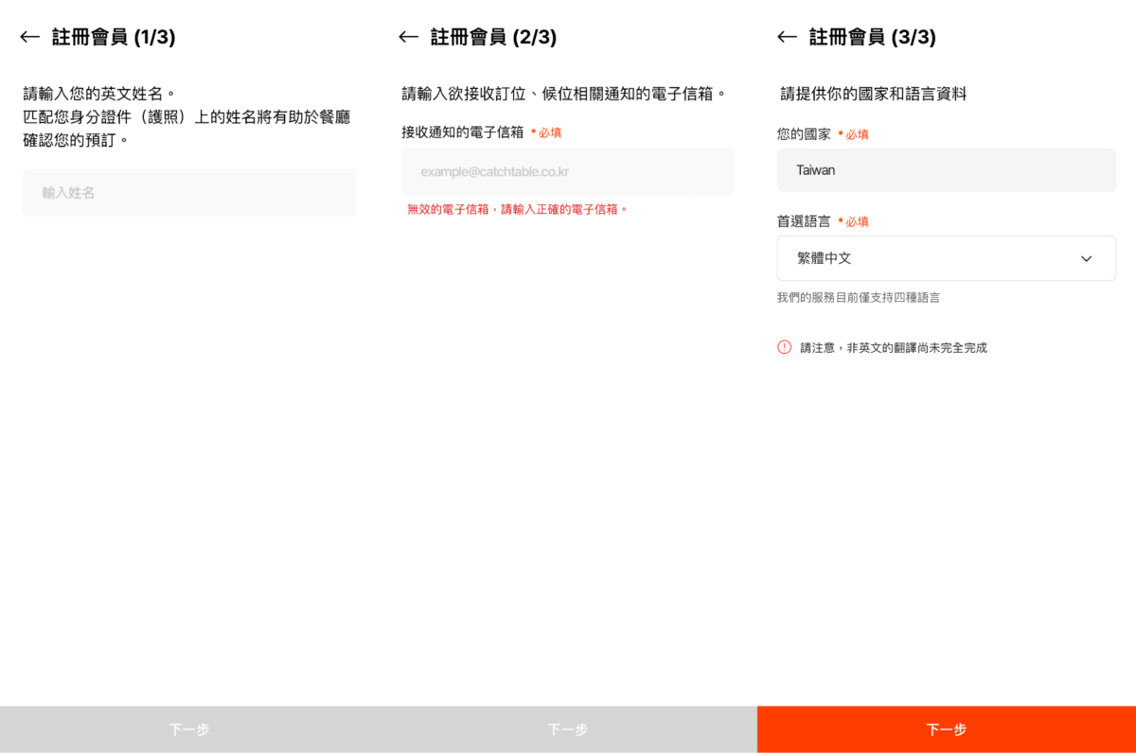Click the gray 下一步 button under name step

click(189, 729)
